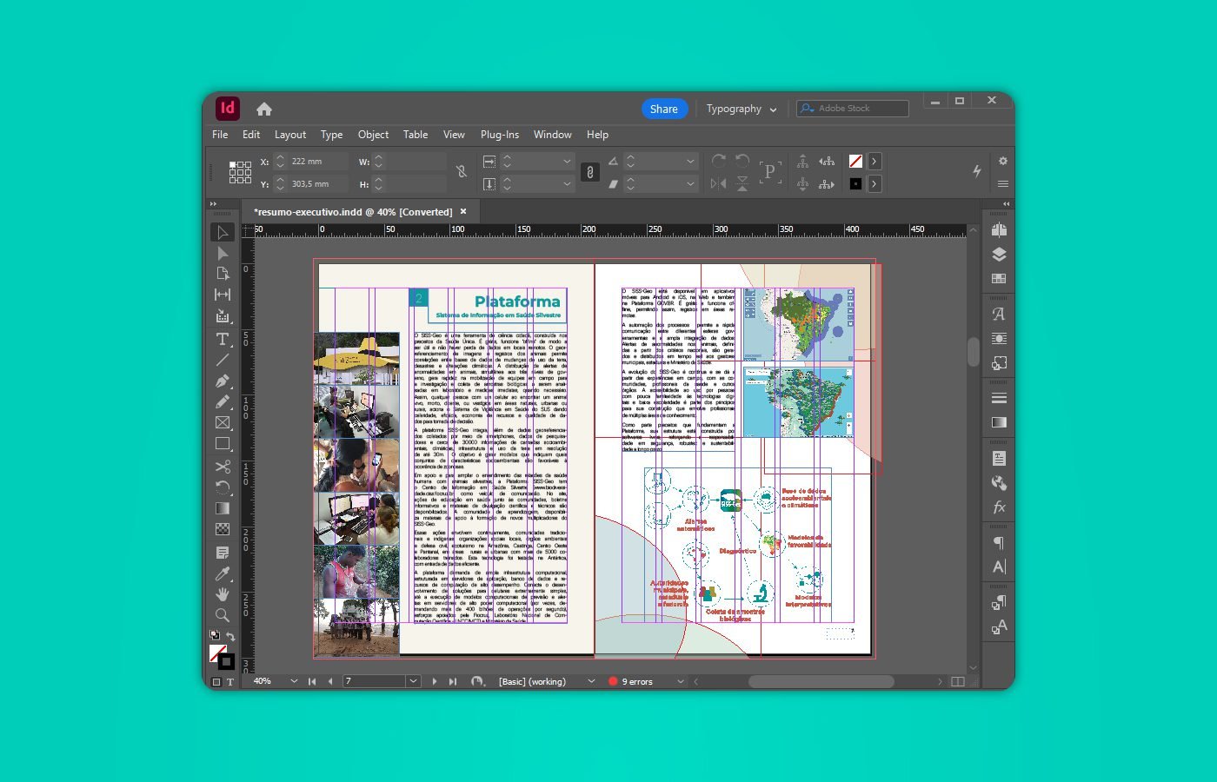1217x782 pixels.
Task: Click the Share button
Action: (x=663, y=109)
